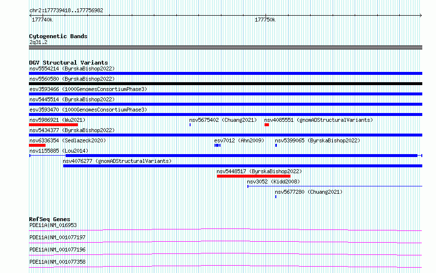Viewport: 436px width, 273px height.
Task: Click the DGV Structural Variants track title
Action: point(69,63)
